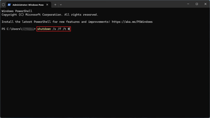The image size is (210, 118).
Task: Minimize the Windows Terminal window
Action: pos(188,4)
